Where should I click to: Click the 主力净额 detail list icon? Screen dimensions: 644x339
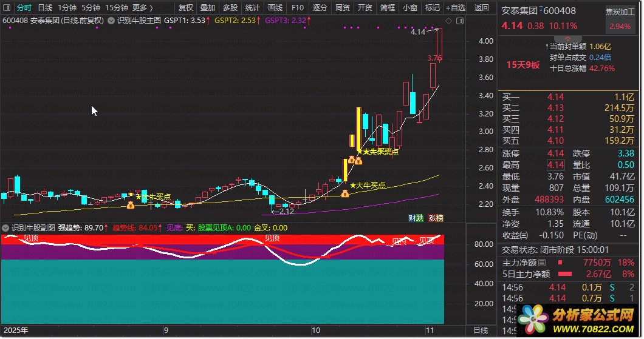pyautogui.click(x=542, y=263)
